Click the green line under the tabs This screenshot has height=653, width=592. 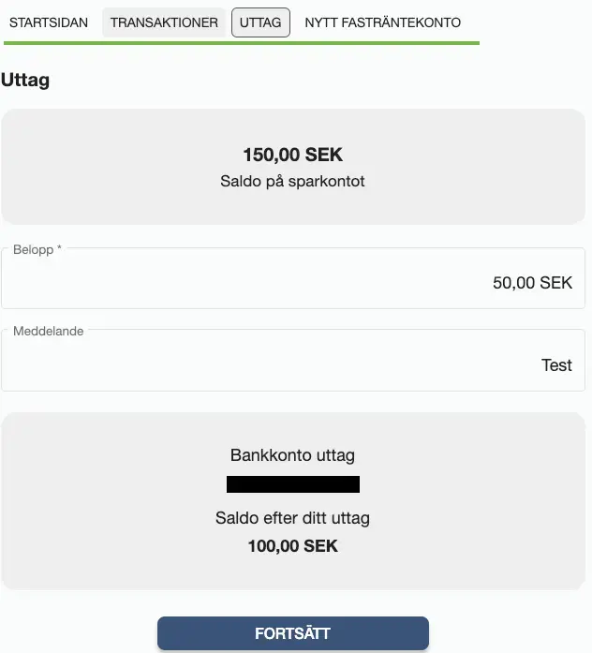pyautogui.click(x=242, y=43)
